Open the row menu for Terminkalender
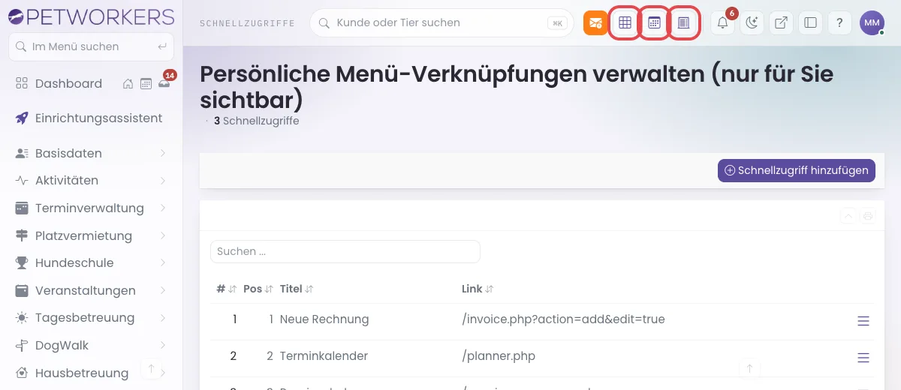The width and height of the screenshot is (901, 390). 863,357
